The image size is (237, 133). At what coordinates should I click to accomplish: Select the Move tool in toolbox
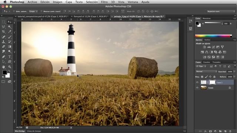point(10,22)
